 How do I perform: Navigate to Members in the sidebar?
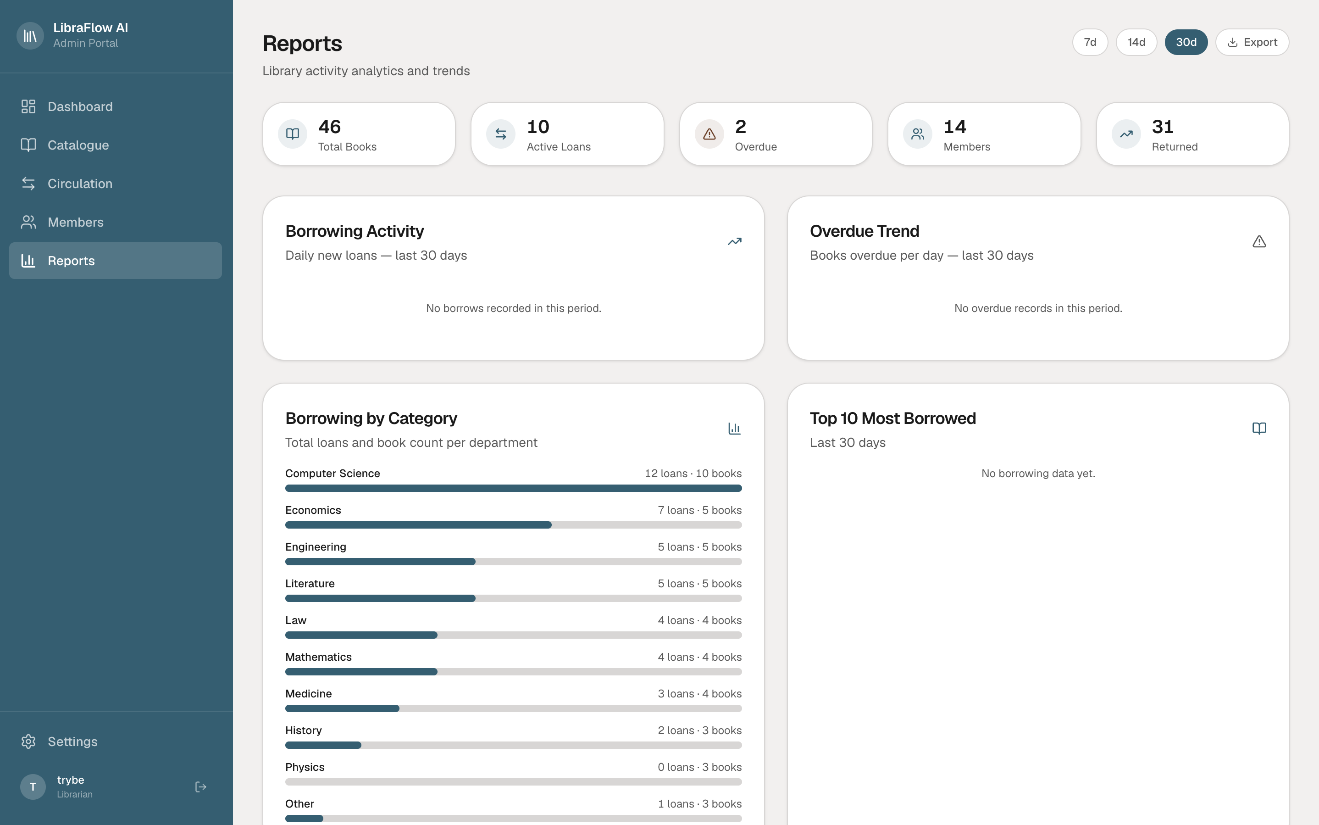[116, 222]
